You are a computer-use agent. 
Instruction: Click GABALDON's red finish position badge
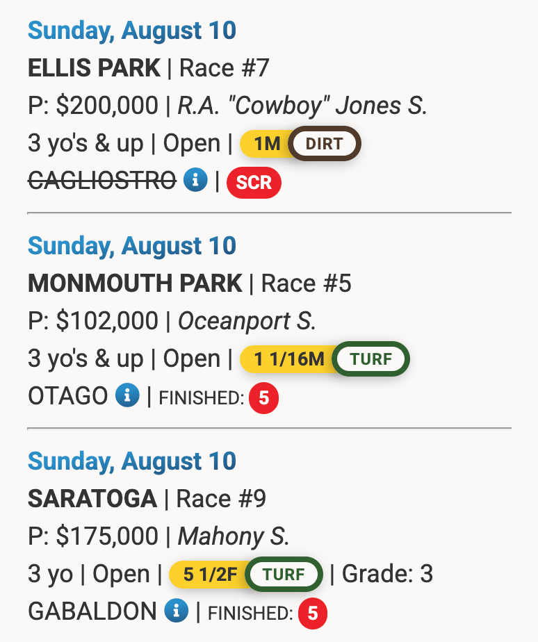[x=313, y=614]
